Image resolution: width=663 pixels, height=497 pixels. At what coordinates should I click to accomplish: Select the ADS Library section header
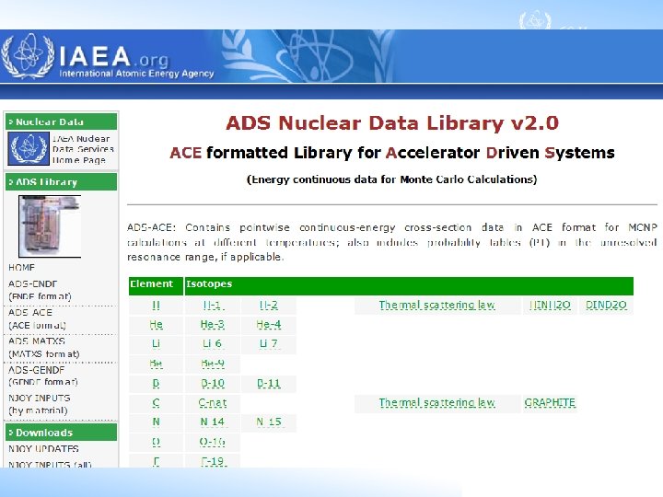(x=62, y=181)
